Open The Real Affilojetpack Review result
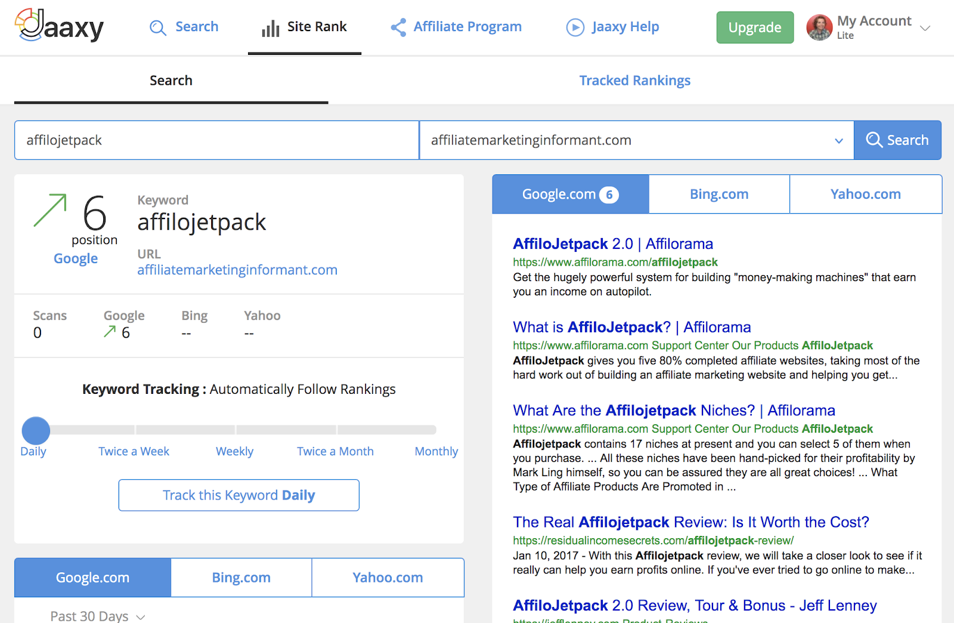This screenshot has height=623, width=954. click(691, 522)
